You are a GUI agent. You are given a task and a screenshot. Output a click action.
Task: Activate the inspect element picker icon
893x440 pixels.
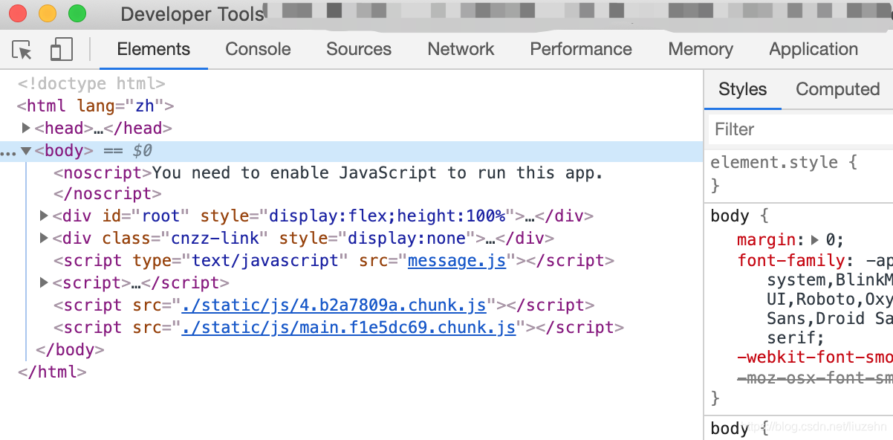[22, 50]
